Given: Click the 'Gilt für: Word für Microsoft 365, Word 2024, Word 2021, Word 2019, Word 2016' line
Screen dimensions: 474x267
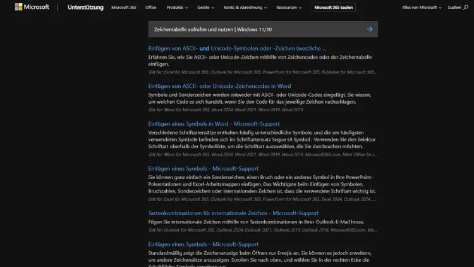Looking at the screenshot, I should click(226, 109).
